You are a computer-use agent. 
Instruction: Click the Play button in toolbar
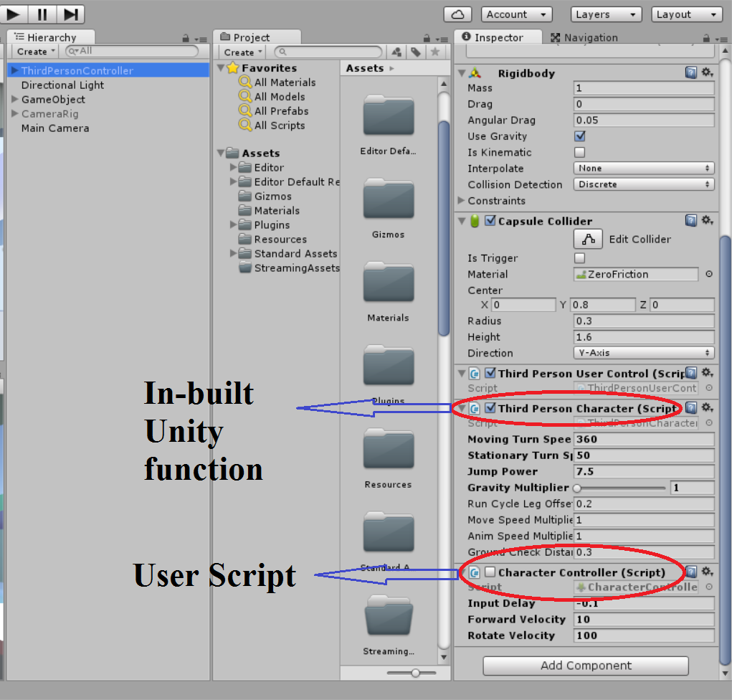(x=14, y=14)
